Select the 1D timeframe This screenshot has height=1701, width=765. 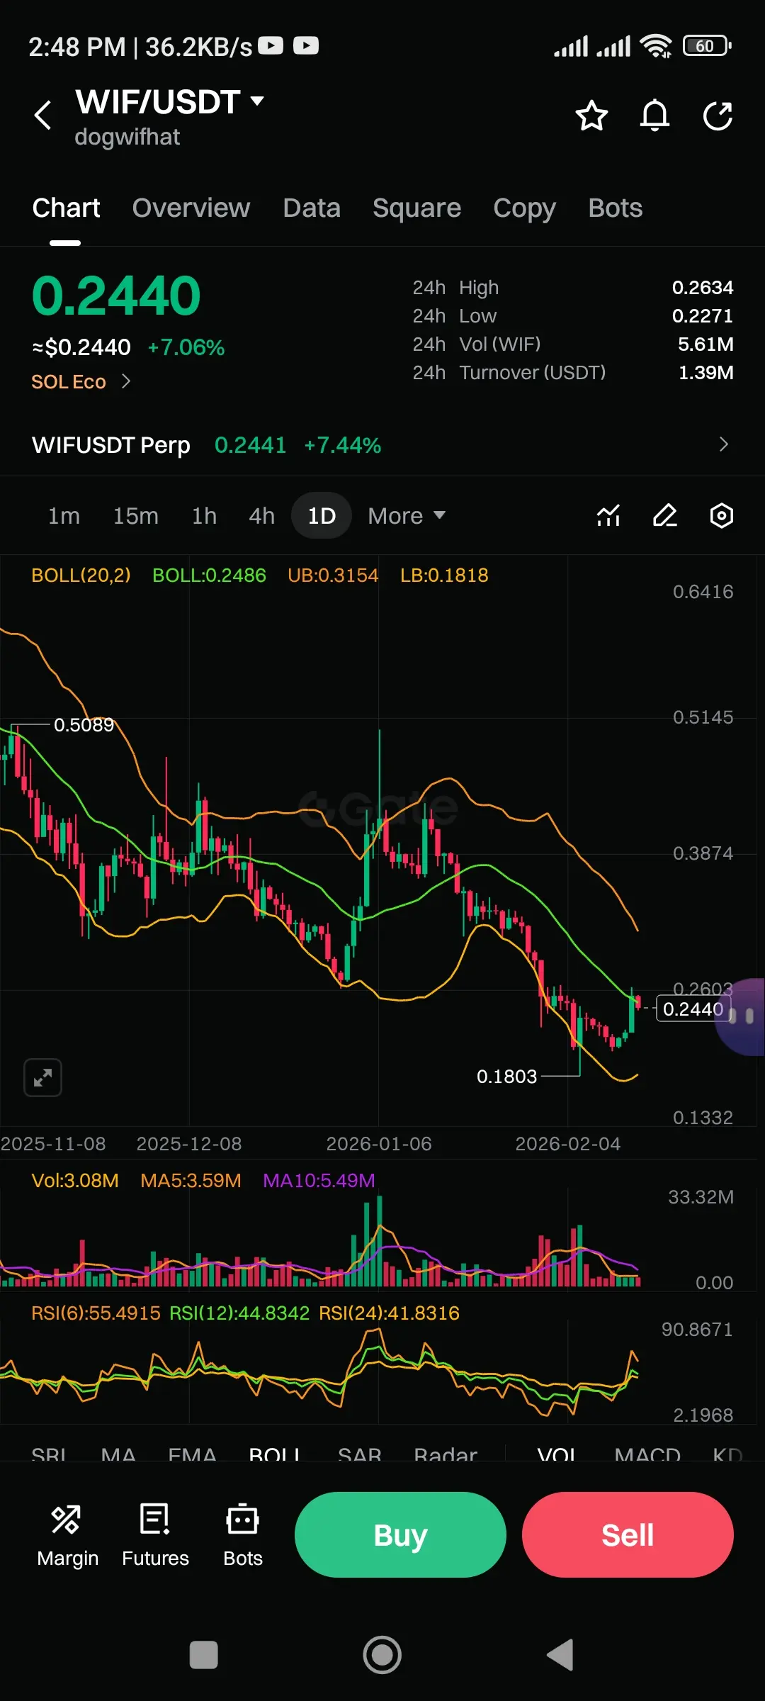pyautogui.click(x=322, y=516)
